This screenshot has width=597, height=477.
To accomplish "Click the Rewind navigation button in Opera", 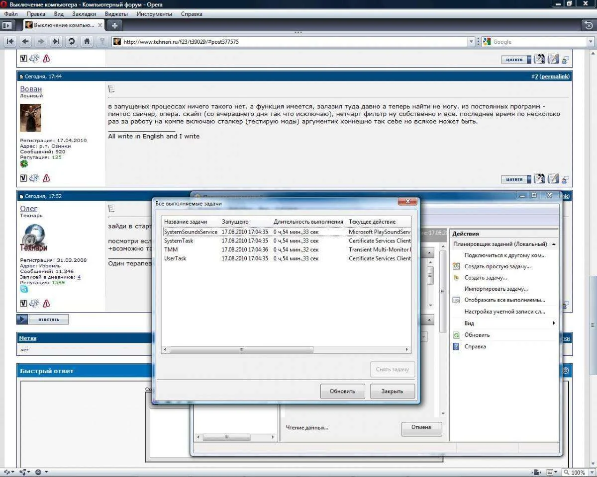I will pyautogui.click(x=10, y=42).
